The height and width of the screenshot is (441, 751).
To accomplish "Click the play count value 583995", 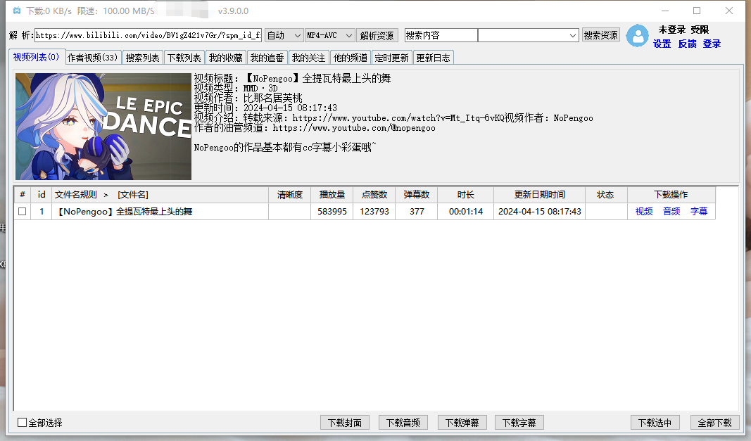I will coord(332,211).
